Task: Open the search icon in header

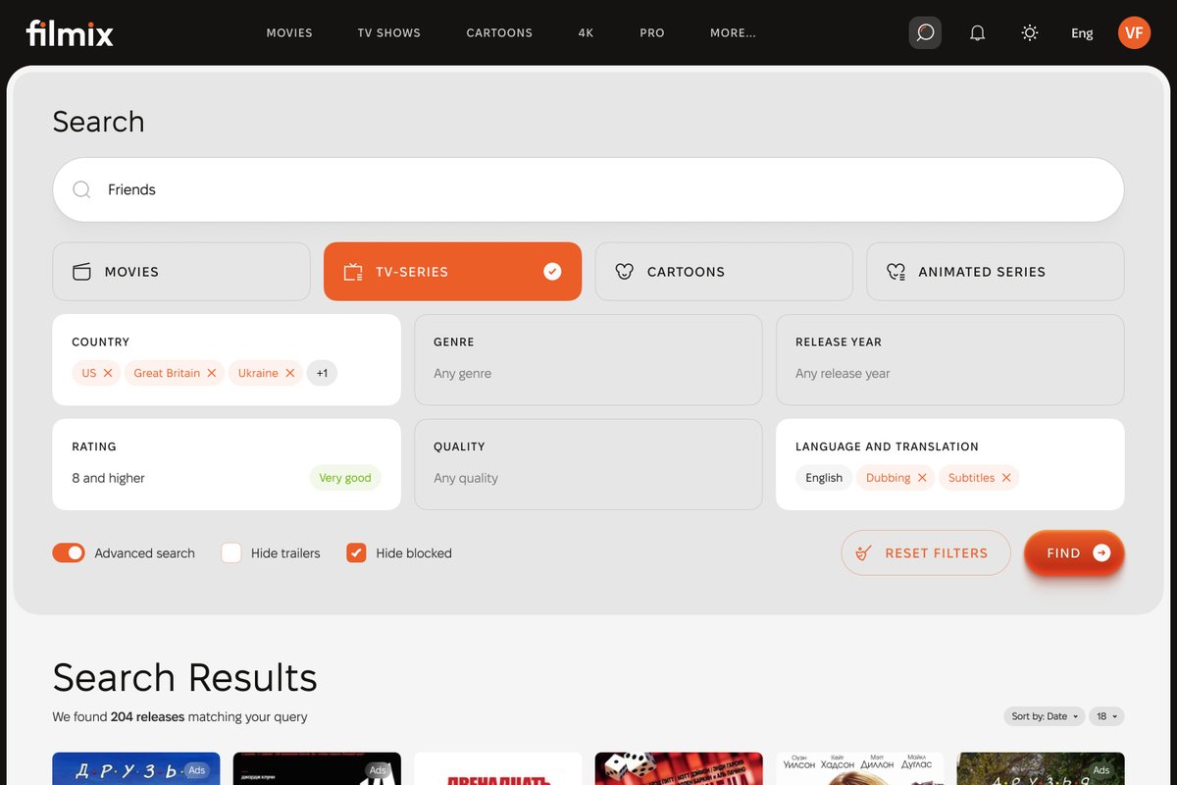Action: coord(925,32)
